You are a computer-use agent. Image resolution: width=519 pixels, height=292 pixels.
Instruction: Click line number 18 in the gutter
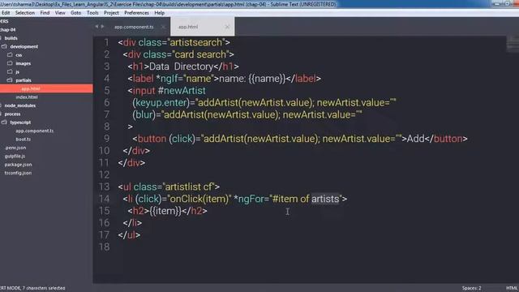[104, 247]
